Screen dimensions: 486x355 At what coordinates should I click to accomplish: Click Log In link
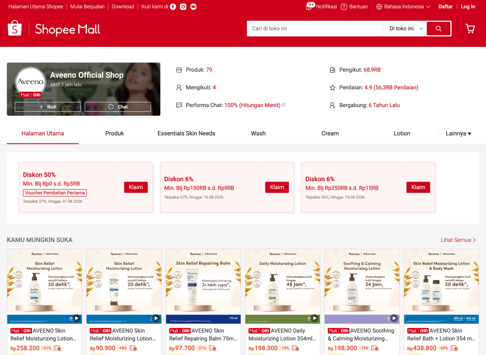pyautogui.click(x=468, y=7)
